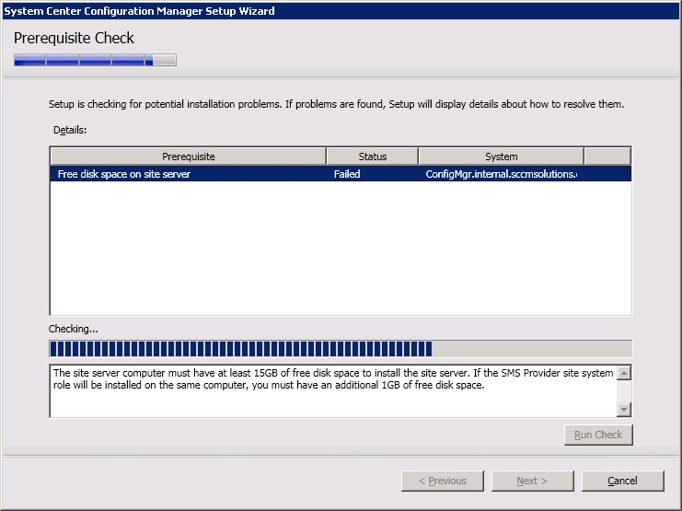Click the Setup Wizard title bar

(x=341, y=10)
